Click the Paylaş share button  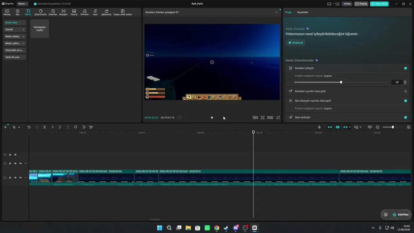coord(361,4)
